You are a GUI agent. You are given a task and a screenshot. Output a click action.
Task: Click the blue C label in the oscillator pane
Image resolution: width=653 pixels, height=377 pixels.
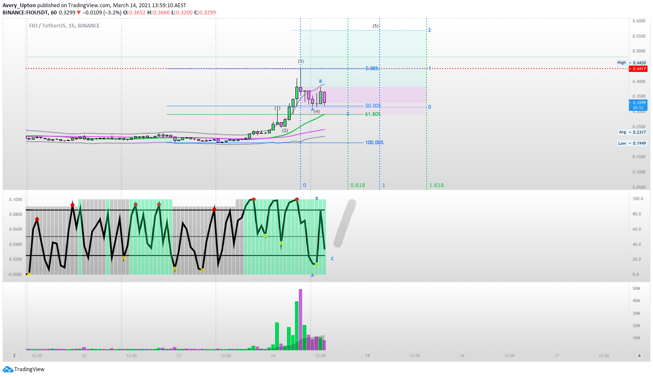332,259
